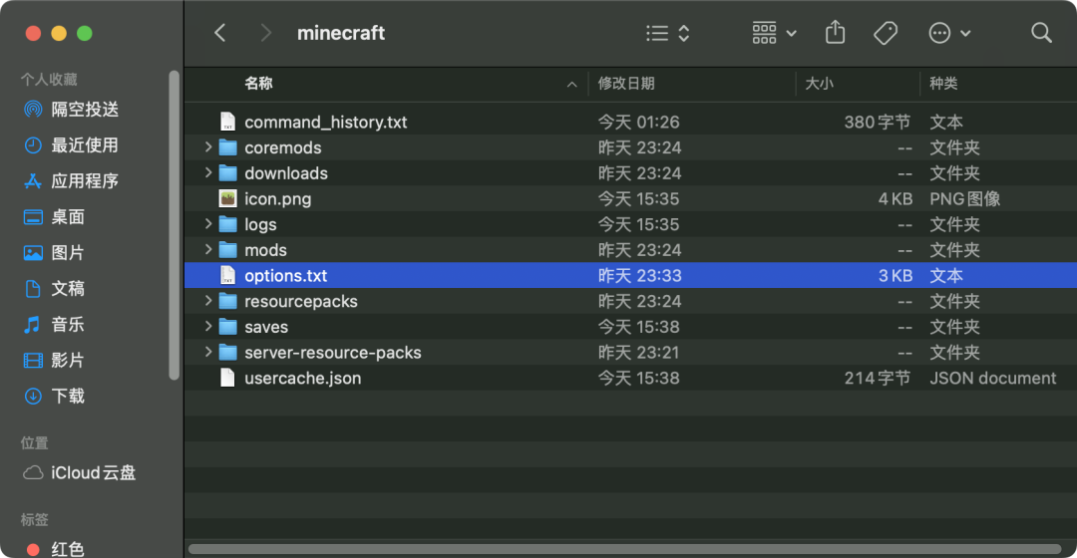The width and height of the screenshot is (1077, 558).
Task: Expand the mods folder
Action: tap(208, 249)
